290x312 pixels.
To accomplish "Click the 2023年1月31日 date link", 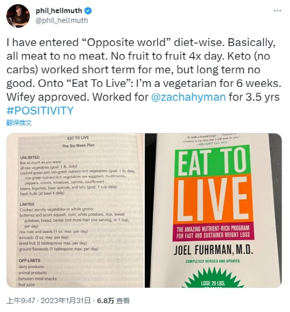I will click(x=66, y=300).
